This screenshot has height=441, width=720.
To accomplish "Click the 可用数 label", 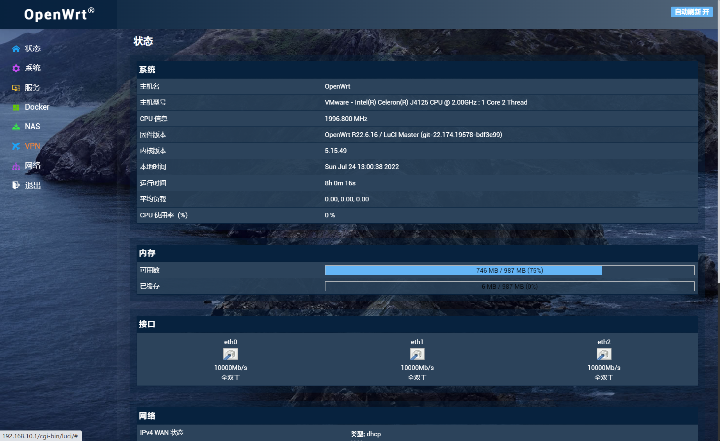I will 149,270.
